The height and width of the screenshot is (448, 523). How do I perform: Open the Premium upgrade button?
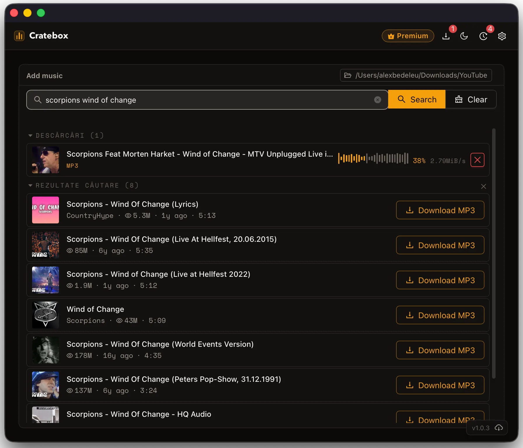point(408,36)
